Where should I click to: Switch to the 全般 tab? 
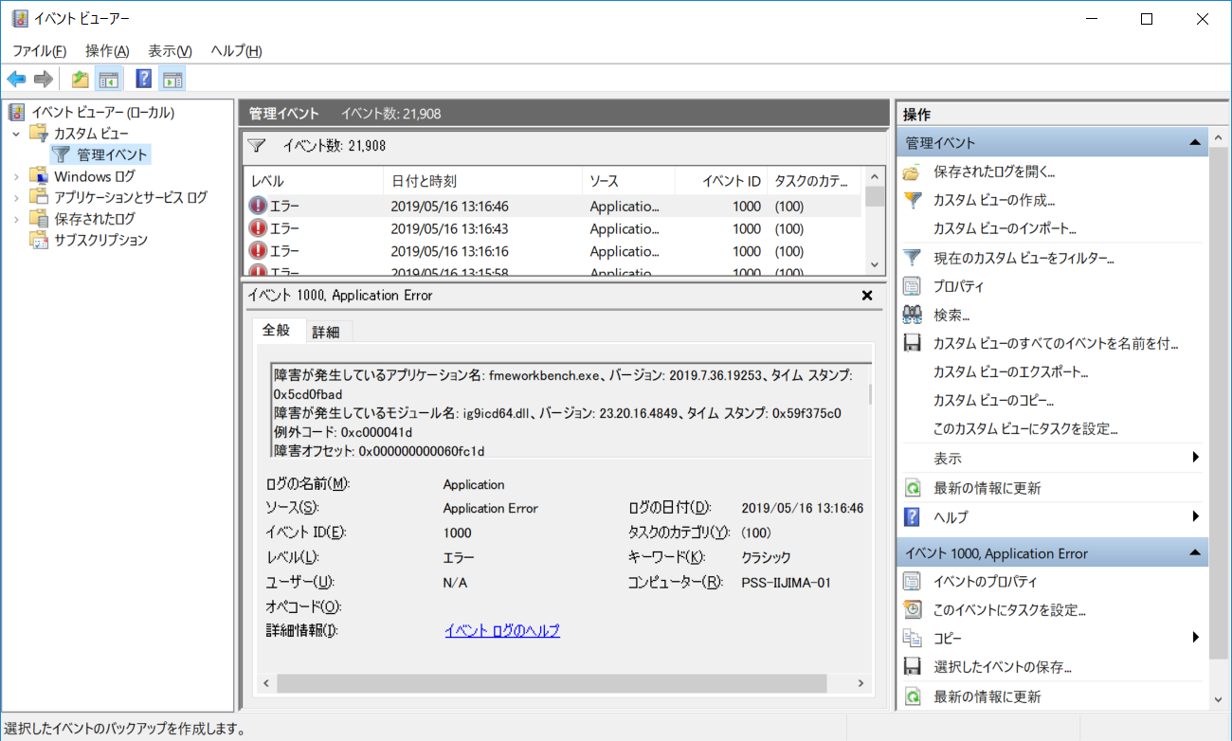pos(277,330)
